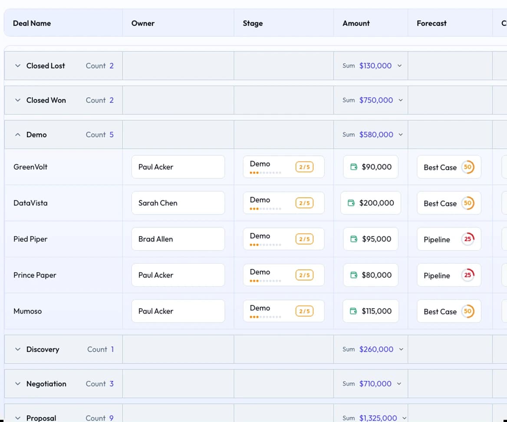The height and width of the screenshot is (422, 507).
Task: Click wallet icon beside Prince Paper $80,000
Action: coord(354,275)
